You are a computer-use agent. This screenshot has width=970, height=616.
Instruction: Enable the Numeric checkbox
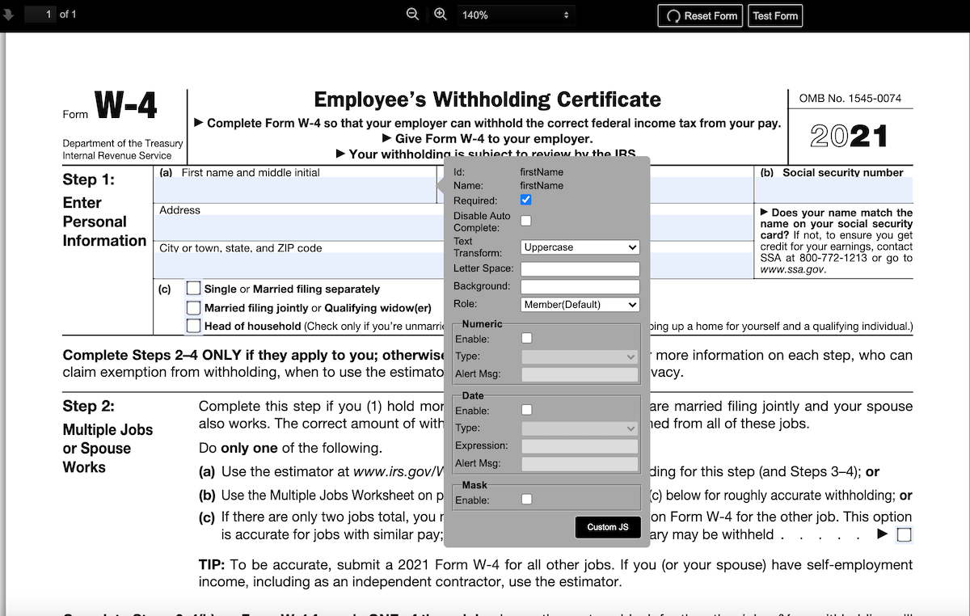pyautogui.click(x=527, y=338)
